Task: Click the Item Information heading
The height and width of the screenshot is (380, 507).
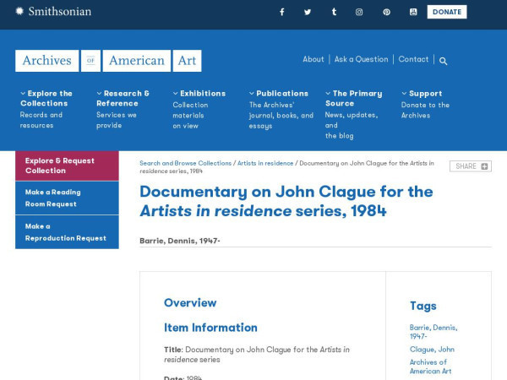Action: pyautogui.click(x=210, y=328)
